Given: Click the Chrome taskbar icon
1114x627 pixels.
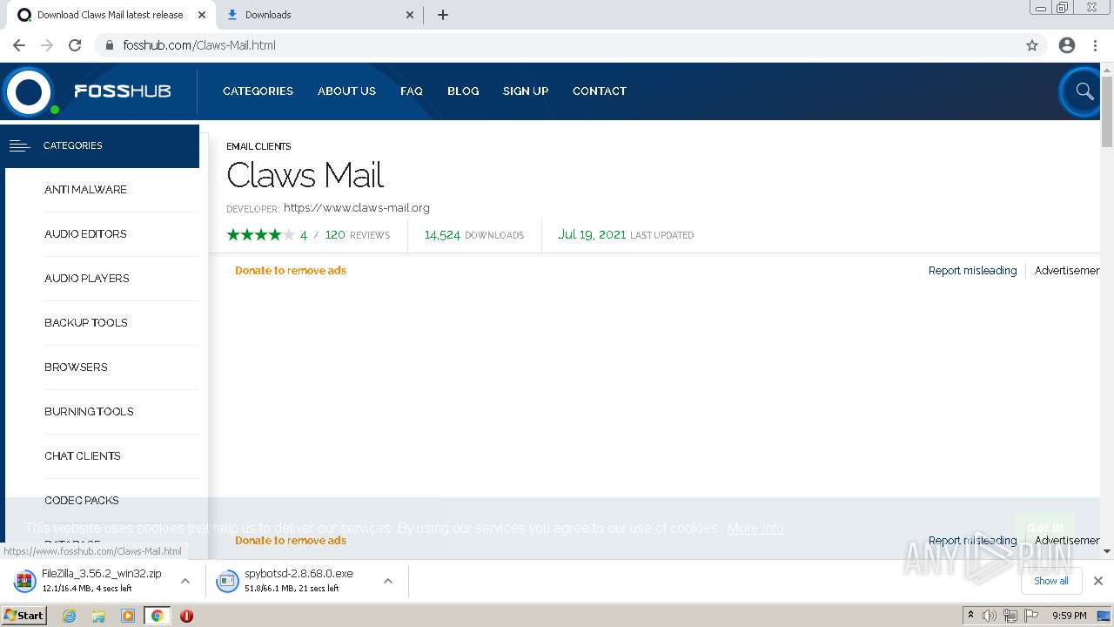Looking at the screenshot, I should [157, 616].
